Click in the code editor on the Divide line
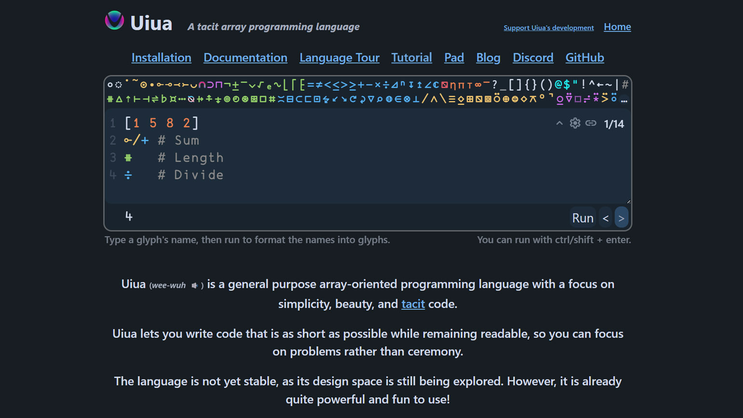This screenshot has width=743, height=418. 289,175
